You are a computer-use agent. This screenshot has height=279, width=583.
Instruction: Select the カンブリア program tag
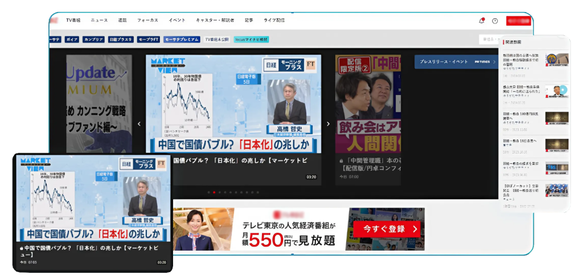pos(94,39)
